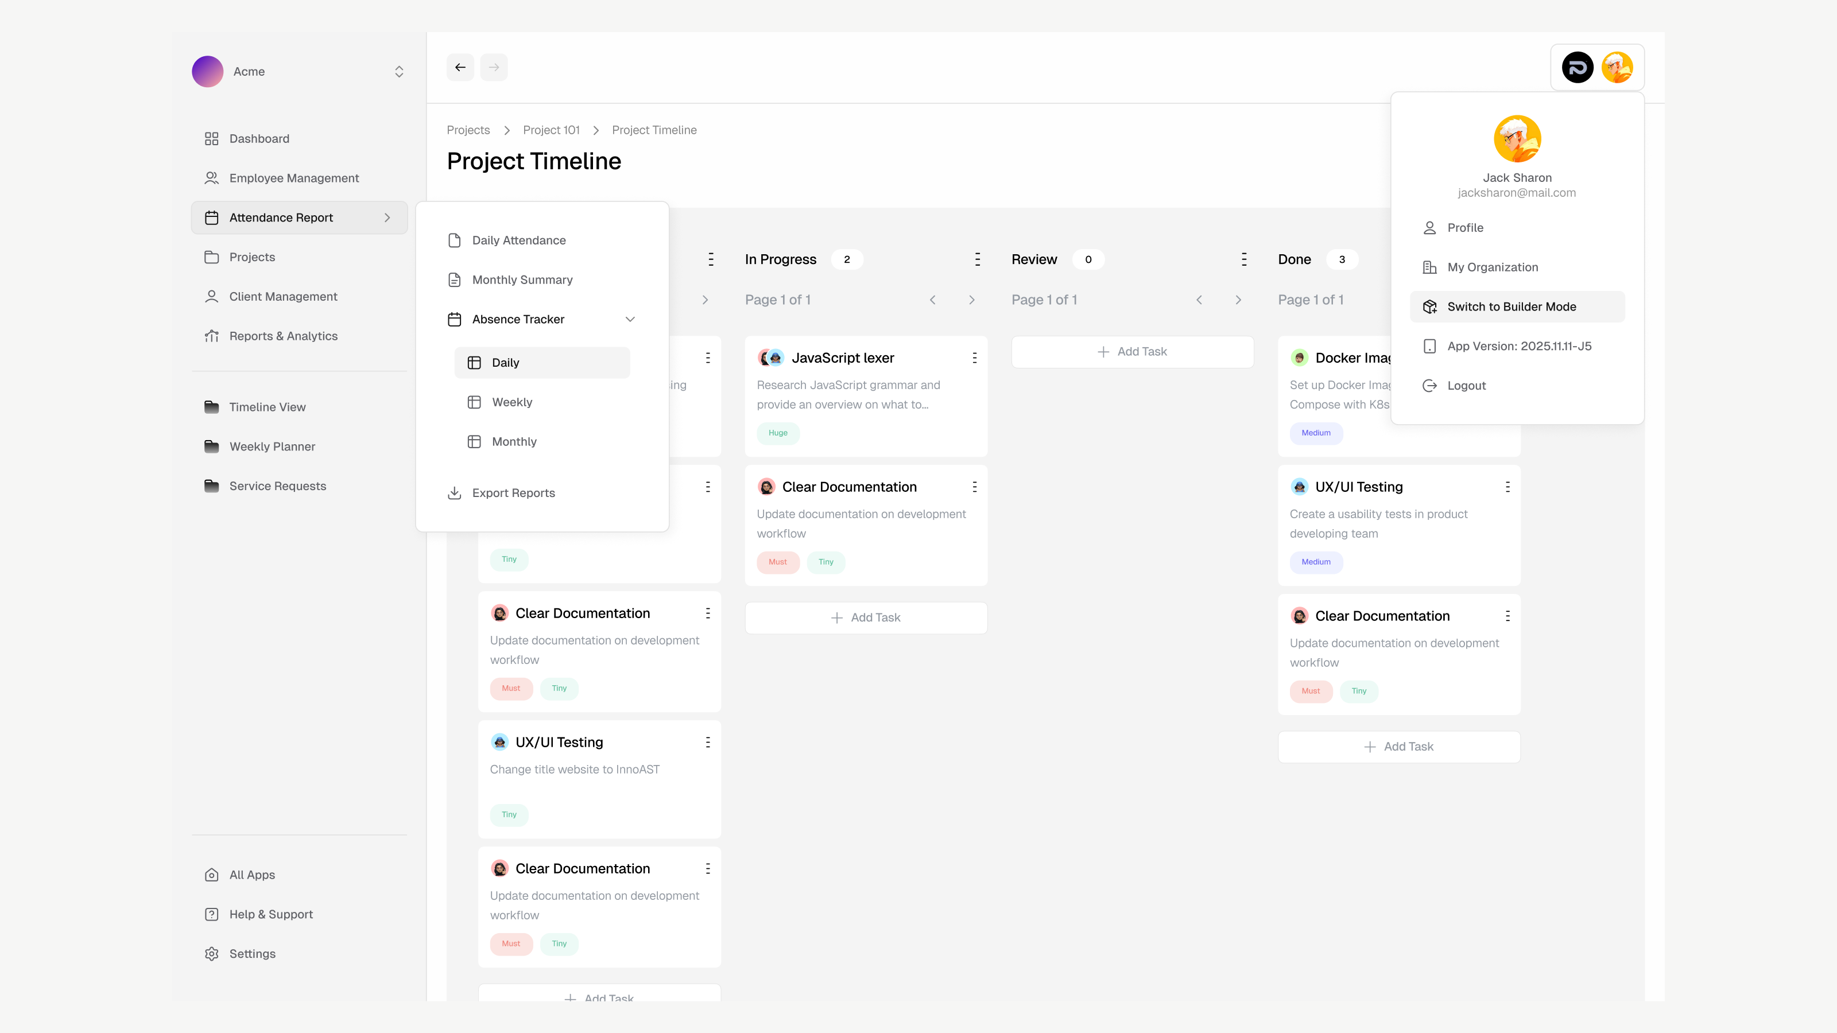
Task: Open the Review column options menu
Action: click(1243, 259)
